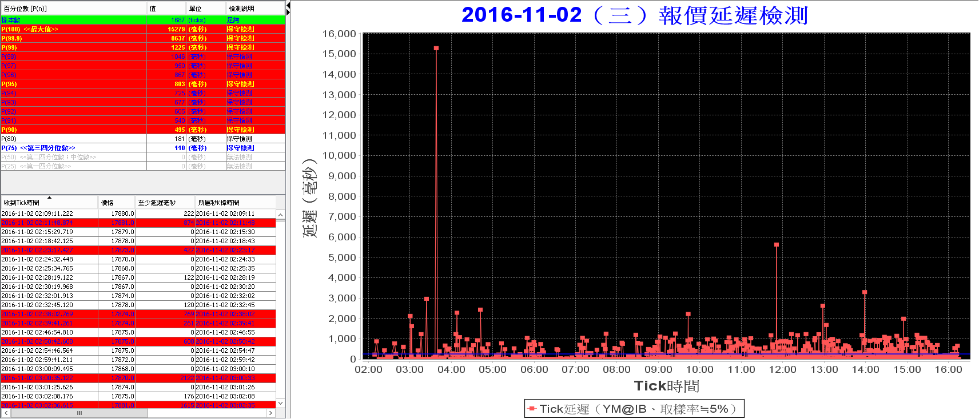Sort by the 價格 column header
Screen dimensions: 979x419
(x=117, y=202)
